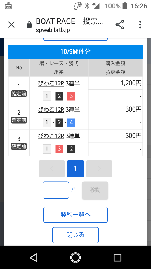This screenshot has height=269, width=151.
Task: Close the browser tab with X
Action: [11, 25]
